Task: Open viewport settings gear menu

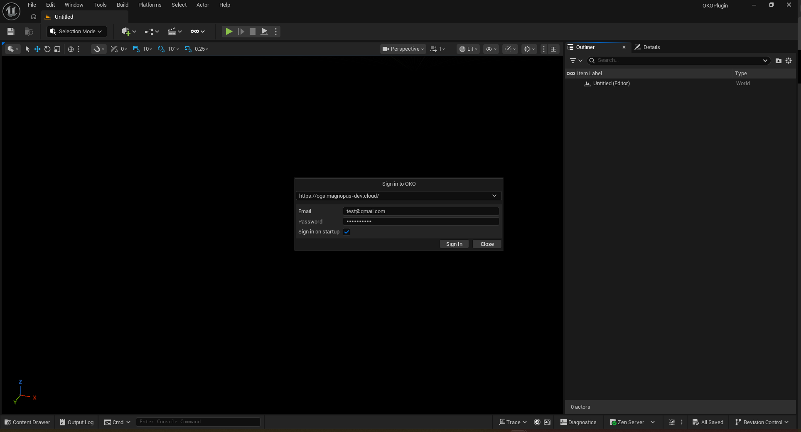Action: [x=529, y=49]
